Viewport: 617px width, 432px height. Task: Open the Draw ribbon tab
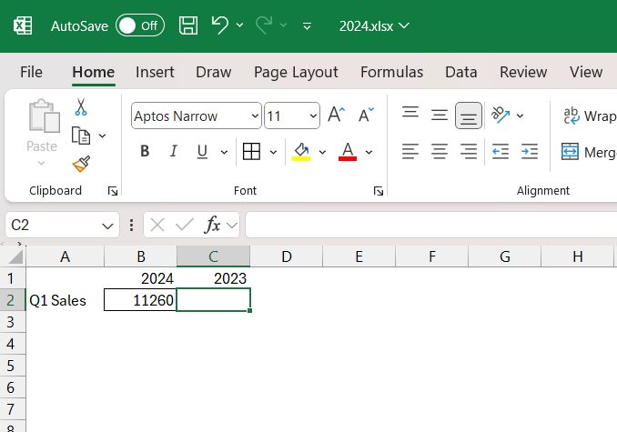(x=214, y=73)
